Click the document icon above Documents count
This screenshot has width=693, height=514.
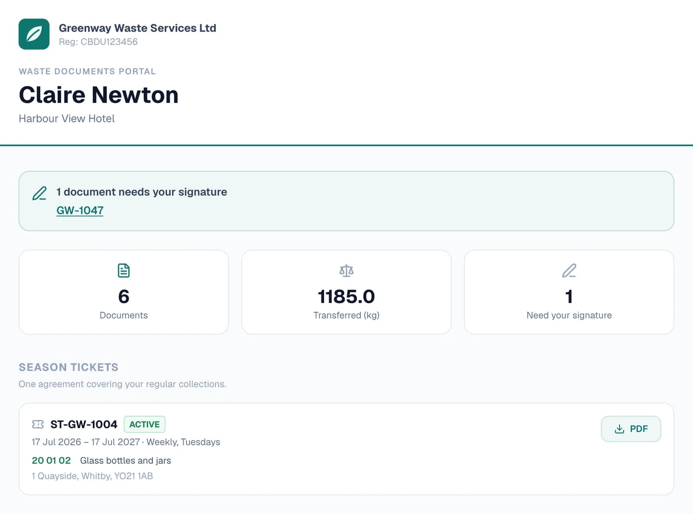coord(123,270)
